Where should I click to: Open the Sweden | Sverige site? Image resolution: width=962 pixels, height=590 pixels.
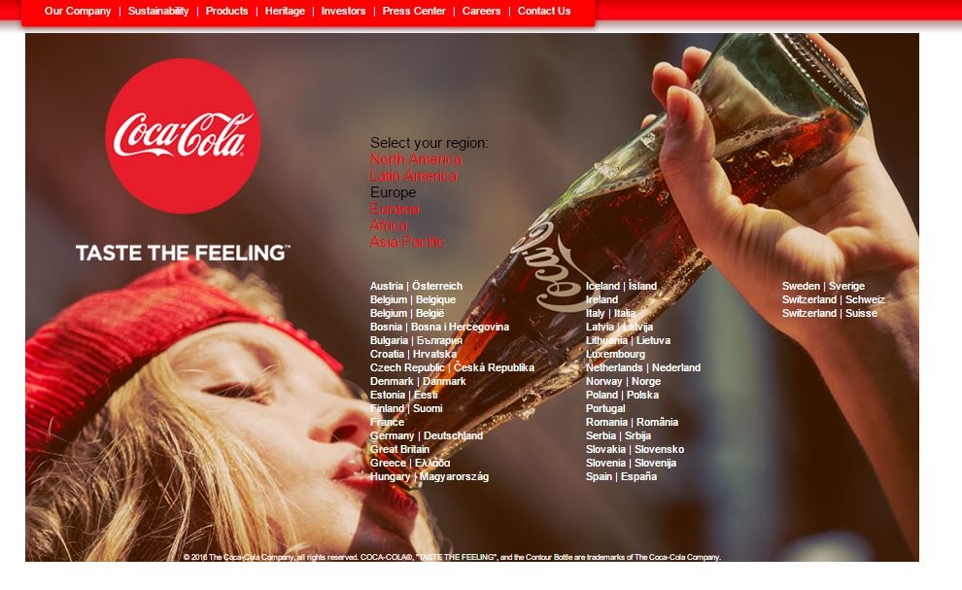[x=823, y=286]
